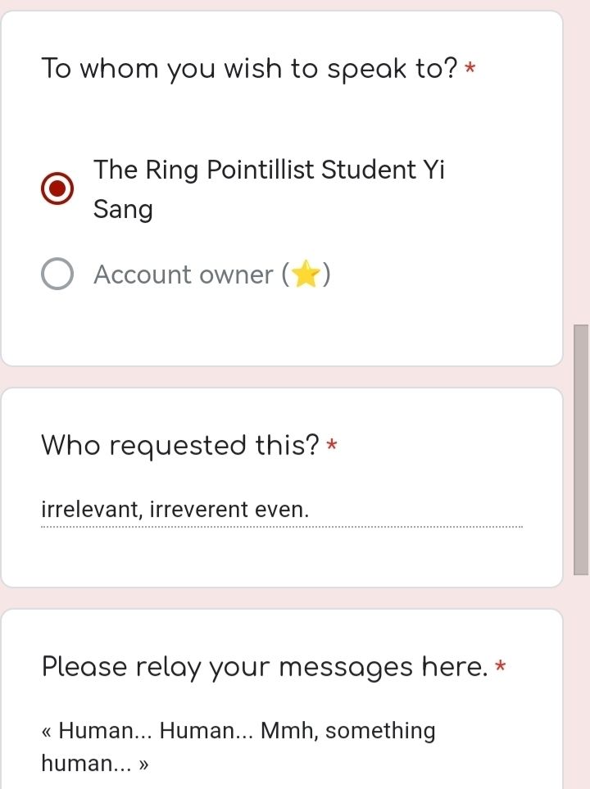Image resolution: width=590 pixels, height=789 pixels.
Task: Click the "To whom you wish to speak to?" heading
Action: coord(249,69)
